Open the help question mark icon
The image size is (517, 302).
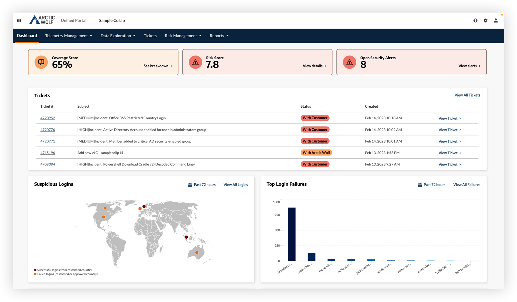pyautogui.click(x=475, y=21)
